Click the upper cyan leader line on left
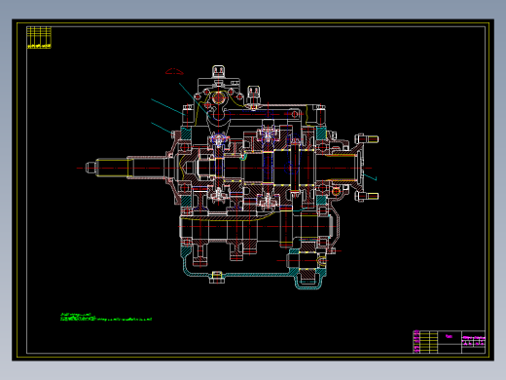Image resolution: width=506 pixels, height=380 pixels. click(167, 107)
